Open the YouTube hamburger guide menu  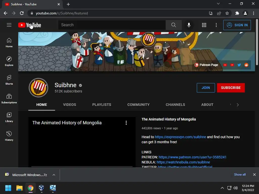9,25
